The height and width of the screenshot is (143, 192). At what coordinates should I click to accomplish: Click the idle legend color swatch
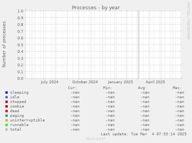tap(7, 97)
